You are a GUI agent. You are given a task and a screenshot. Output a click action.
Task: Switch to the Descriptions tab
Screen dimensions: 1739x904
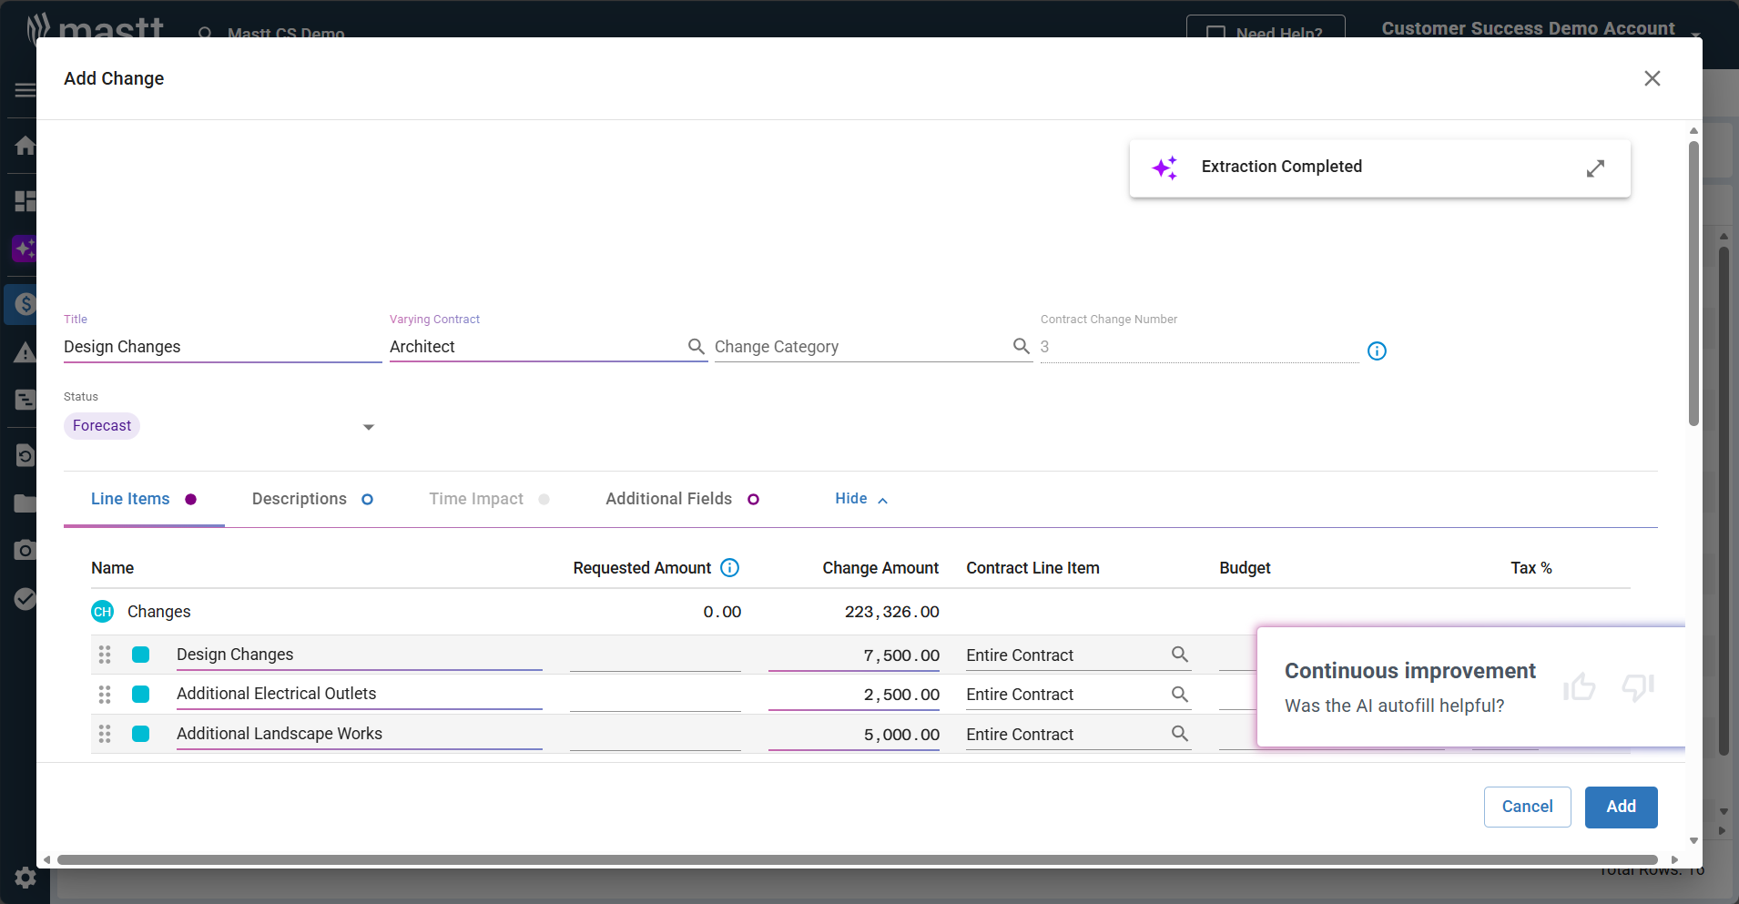click(299, 499)
